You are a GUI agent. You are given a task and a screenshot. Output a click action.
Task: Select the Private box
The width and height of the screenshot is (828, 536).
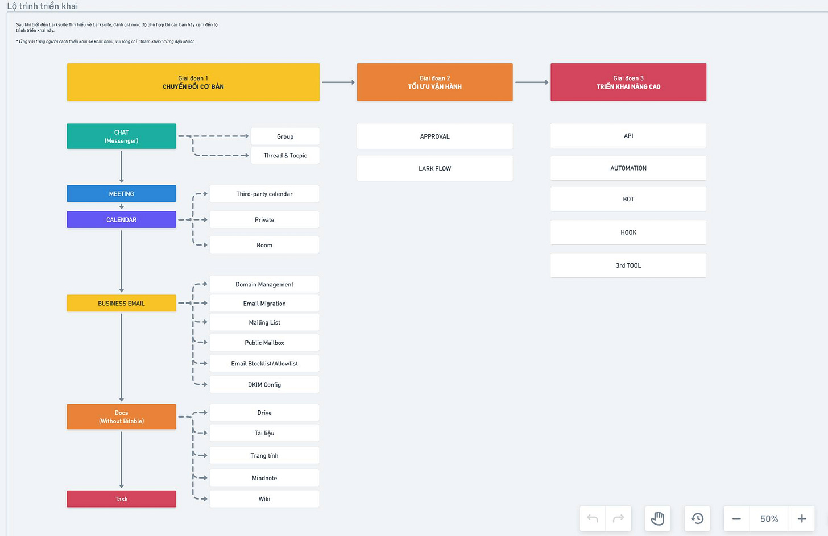(264, 219)
